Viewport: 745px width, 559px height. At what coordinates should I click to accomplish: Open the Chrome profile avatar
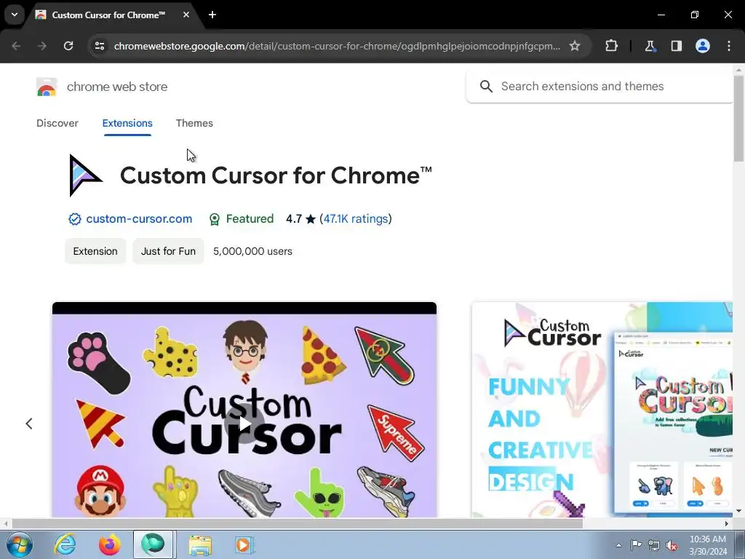click(x=703, y=46)
